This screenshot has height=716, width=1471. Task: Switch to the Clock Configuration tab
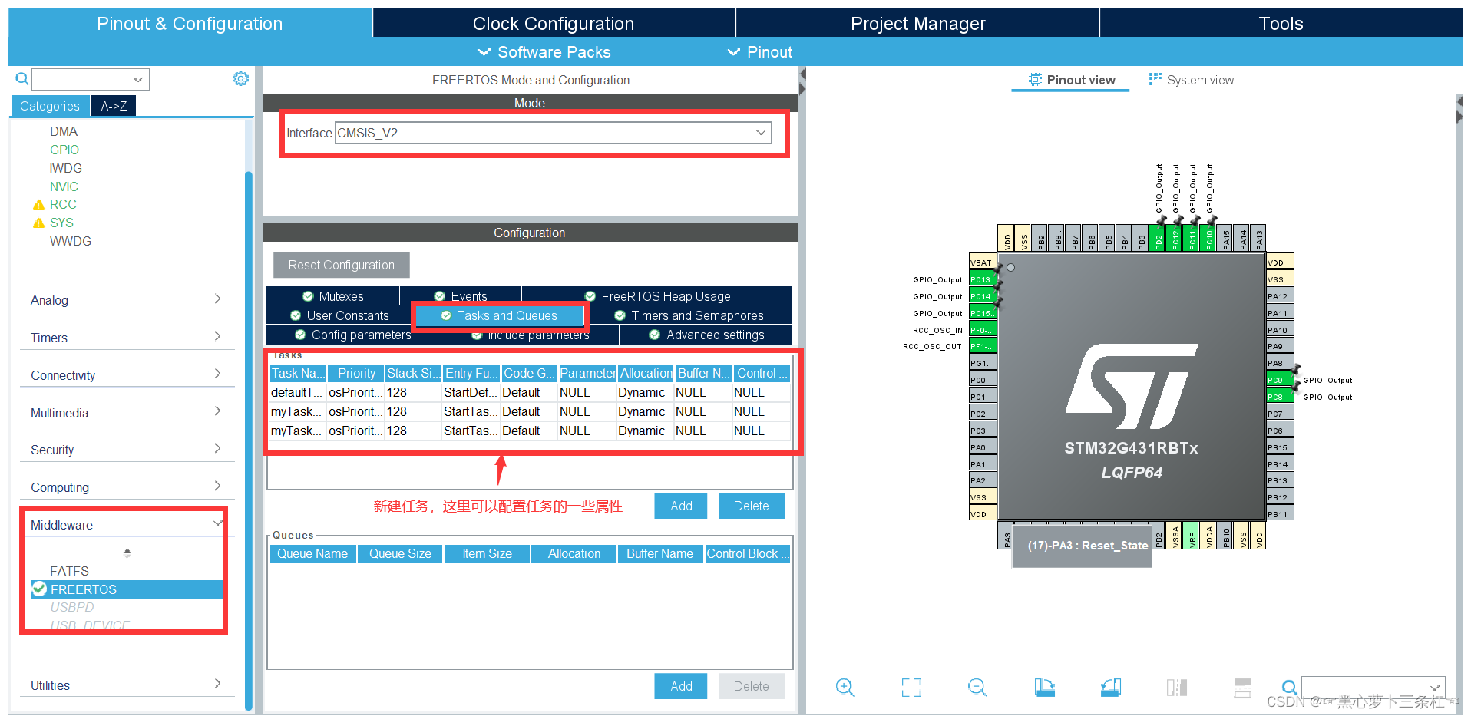click(552, 23)
